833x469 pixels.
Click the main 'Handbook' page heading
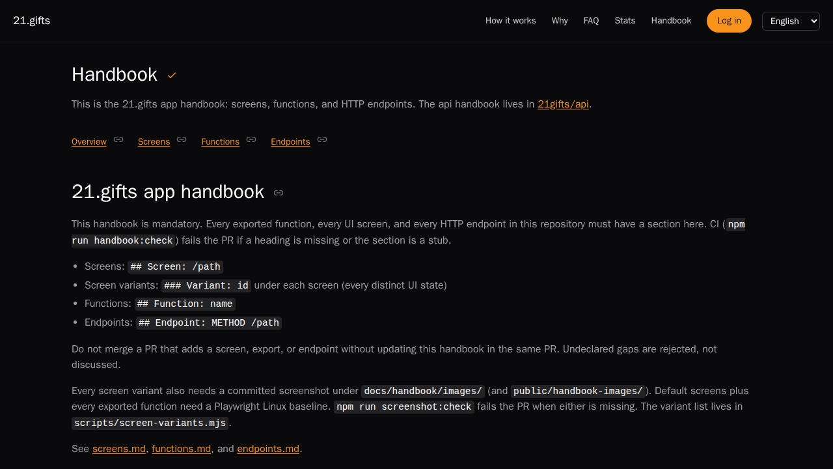tap(115, 75)
